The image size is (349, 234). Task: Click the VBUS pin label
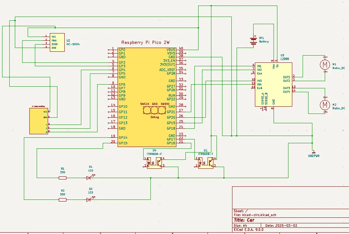[x=171, y=50]
